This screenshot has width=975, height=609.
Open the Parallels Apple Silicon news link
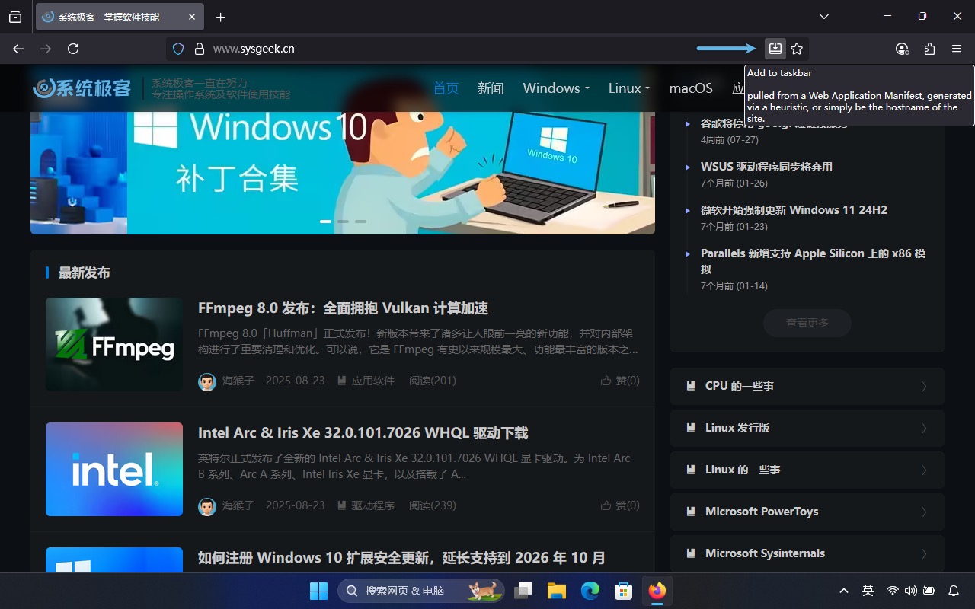pos(813,261)
